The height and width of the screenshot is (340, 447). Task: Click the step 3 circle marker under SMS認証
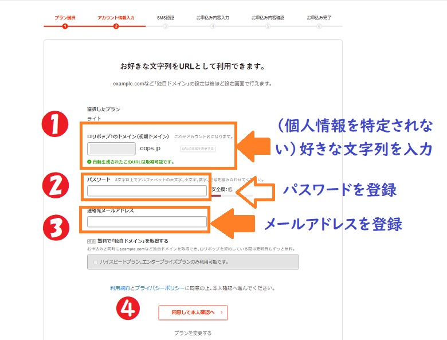tap(166, 26)
